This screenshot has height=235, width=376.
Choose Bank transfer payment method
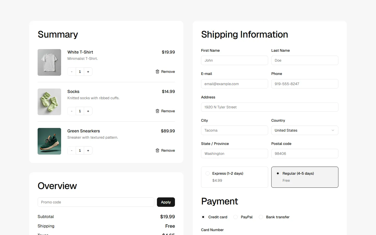pyautogui.click(x=261, y=217)
